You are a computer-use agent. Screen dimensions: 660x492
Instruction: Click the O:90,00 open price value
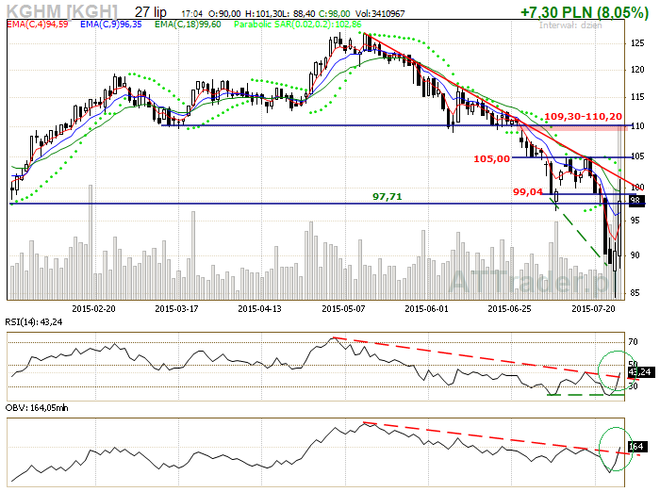(224, 14)
